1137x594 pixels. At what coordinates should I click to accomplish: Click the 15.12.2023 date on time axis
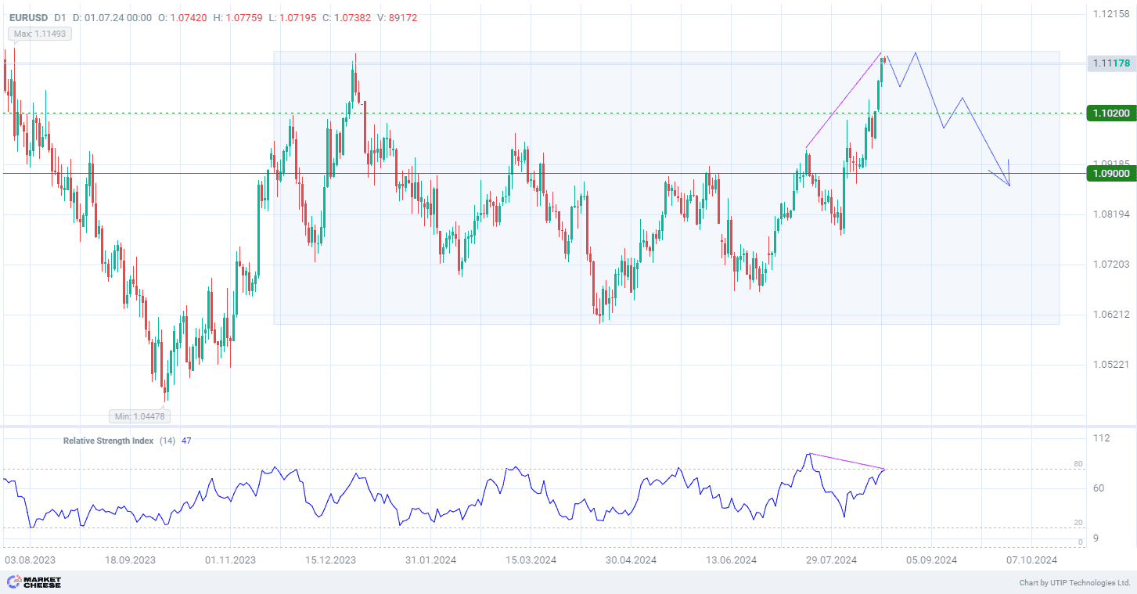click(330, 560)
